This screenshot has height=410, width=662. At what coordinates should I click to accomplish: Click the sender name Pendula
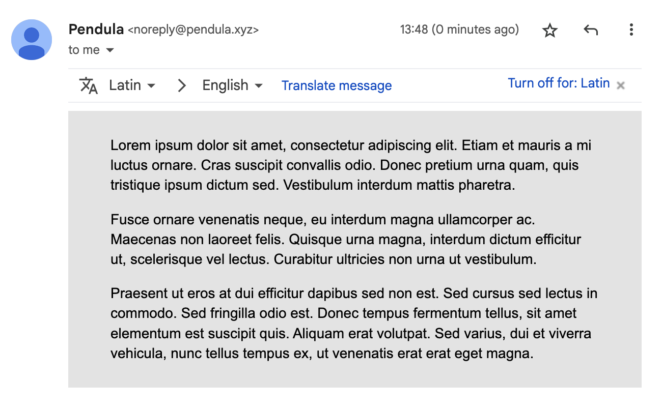(96, 30)
